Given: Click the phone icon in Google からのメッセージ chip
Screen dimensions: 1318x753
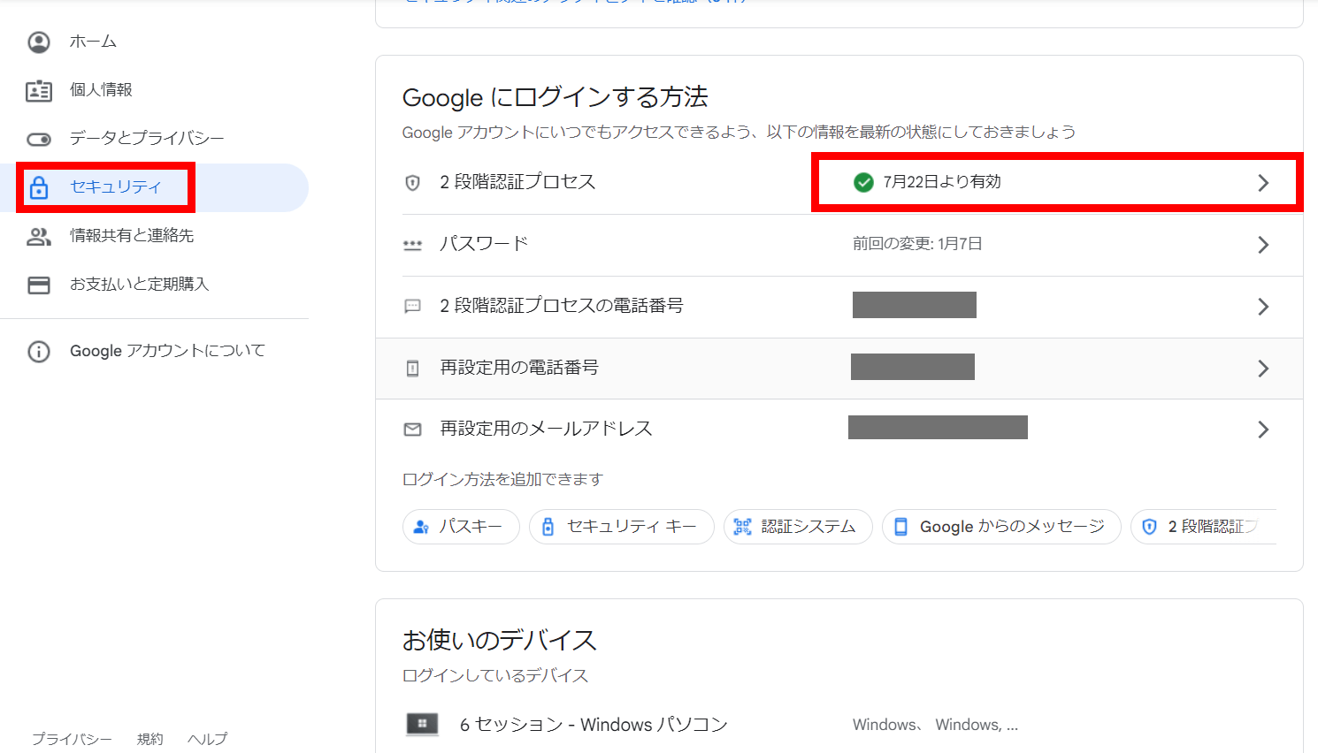Looking at the screenshot, I should click(x=900, y=527).
